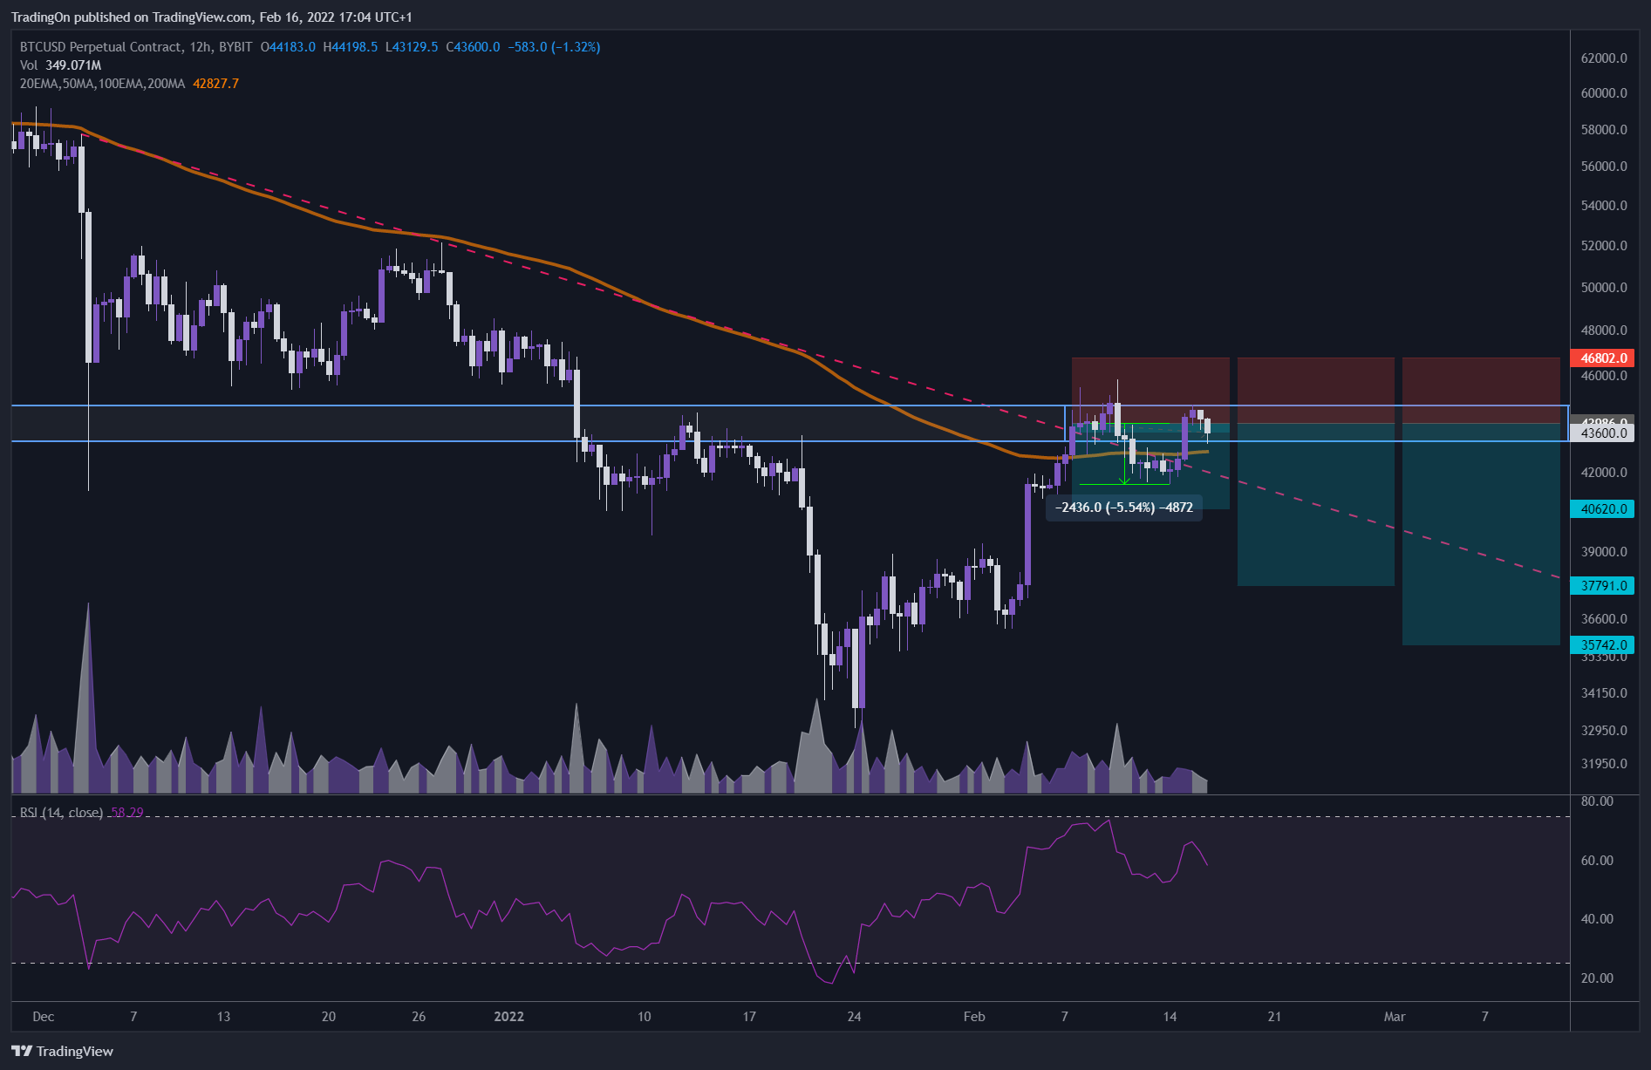The width and height of the screenshot is (1651, 1070).
Task: Click the RSI axis label 20.00
Action: 1597,978
